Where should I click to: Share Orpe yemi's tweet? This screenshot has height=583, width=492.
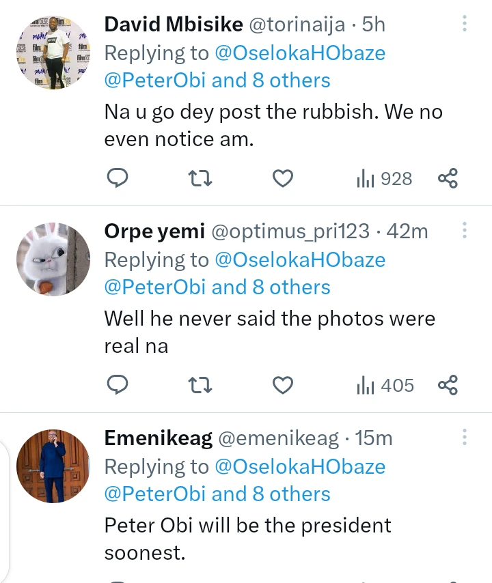coord(448,386)
